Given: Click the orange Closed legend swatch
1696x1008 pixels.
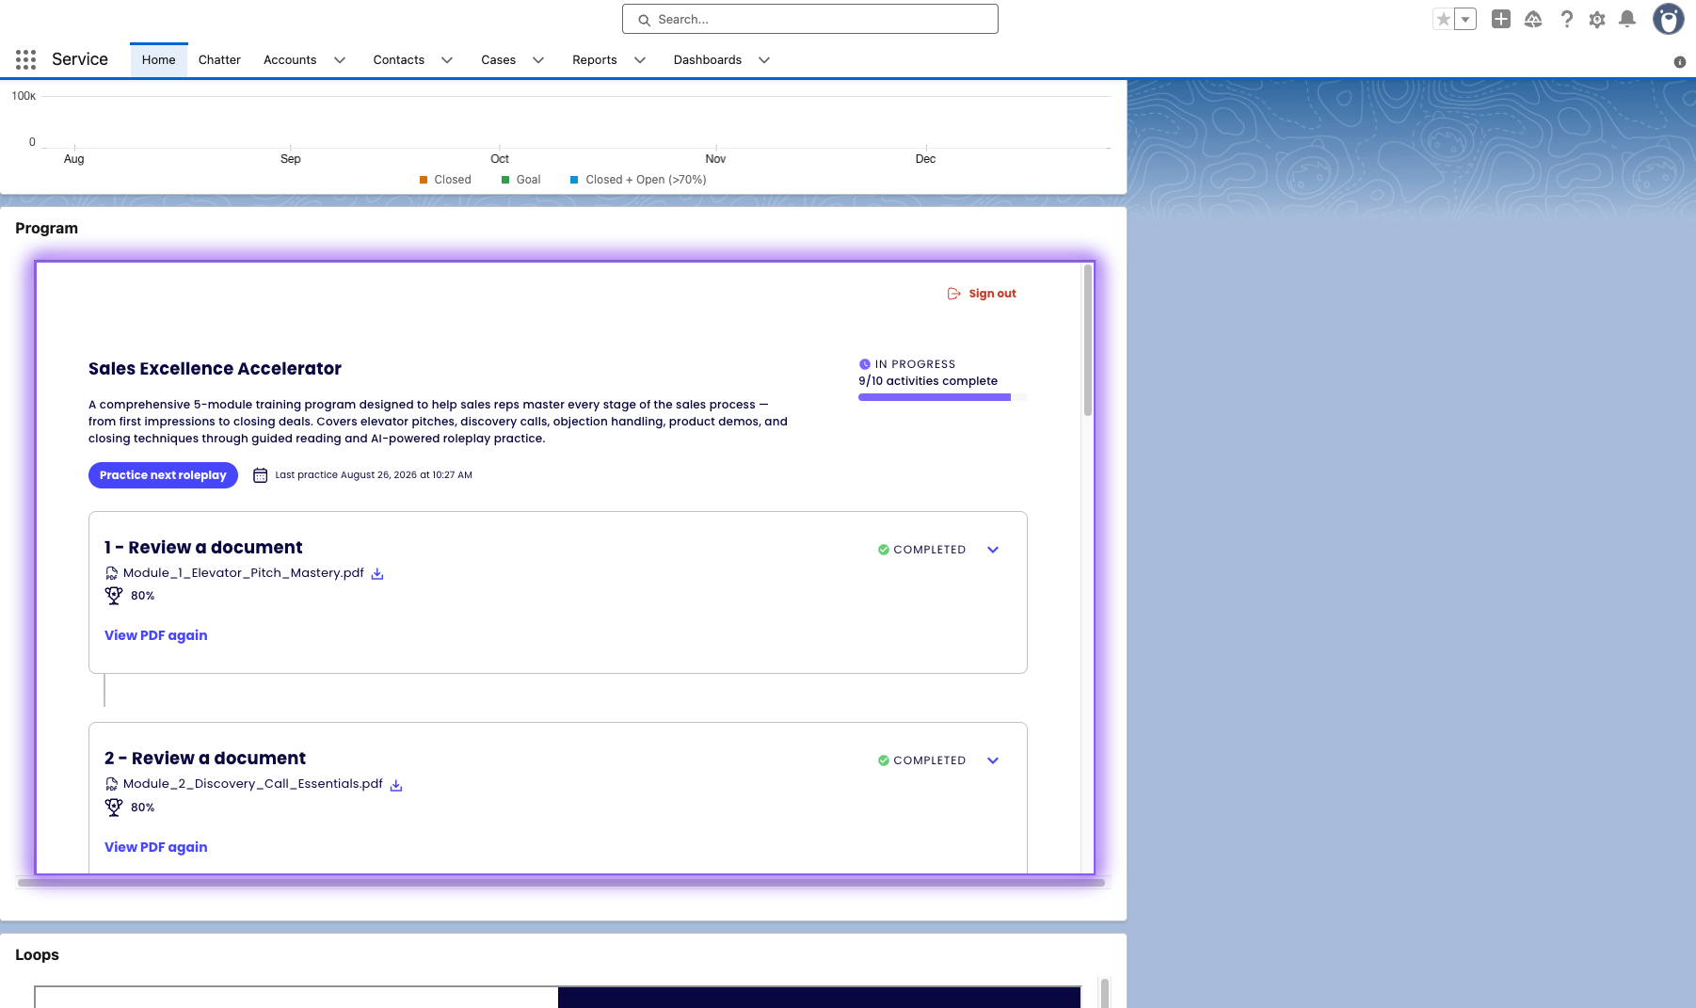Looking at the screenshot, I should click(424, 180).
